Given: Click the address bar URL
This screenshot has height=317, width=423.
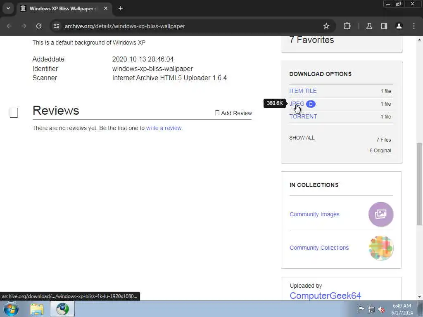Looking at the screenshot, I should tap(125, 26).
